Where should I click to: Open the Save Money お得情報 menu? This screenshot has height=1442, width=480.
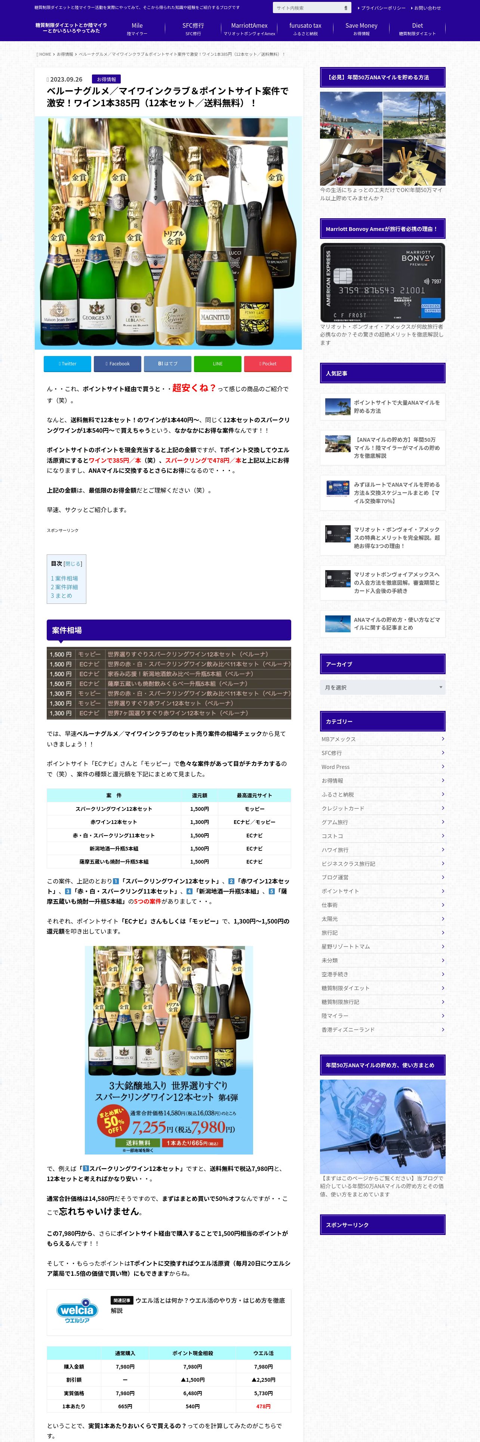[361, 29]
